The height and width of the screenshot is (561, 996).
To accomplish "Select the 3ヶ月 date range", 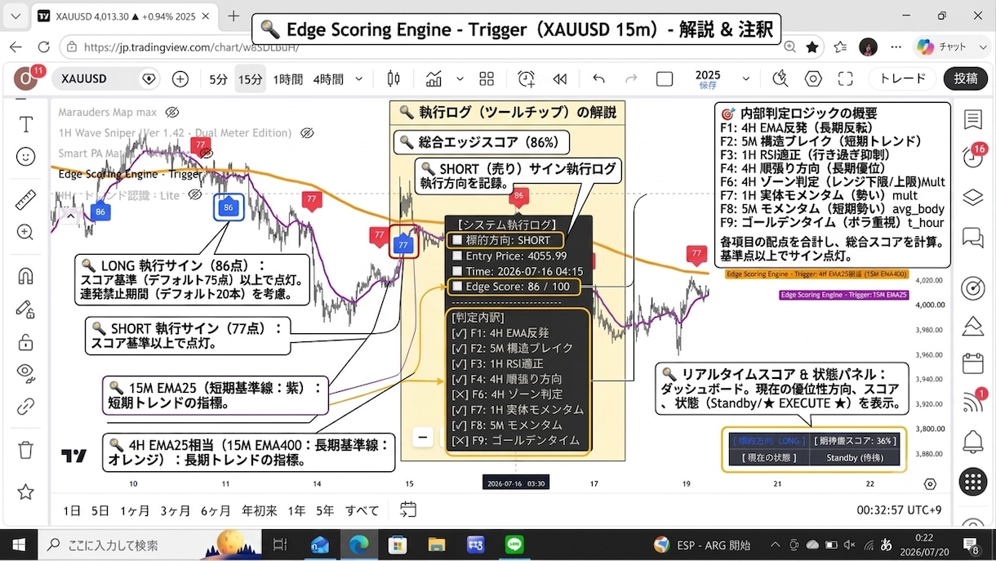I will (175, 510).
